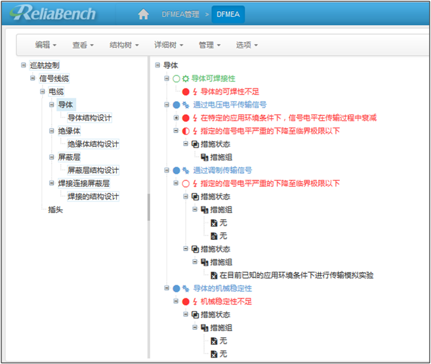This screenshot has height=364, width=431.
Task: Collapse the 通过调制传输信号 node
Action: [167, 171]
